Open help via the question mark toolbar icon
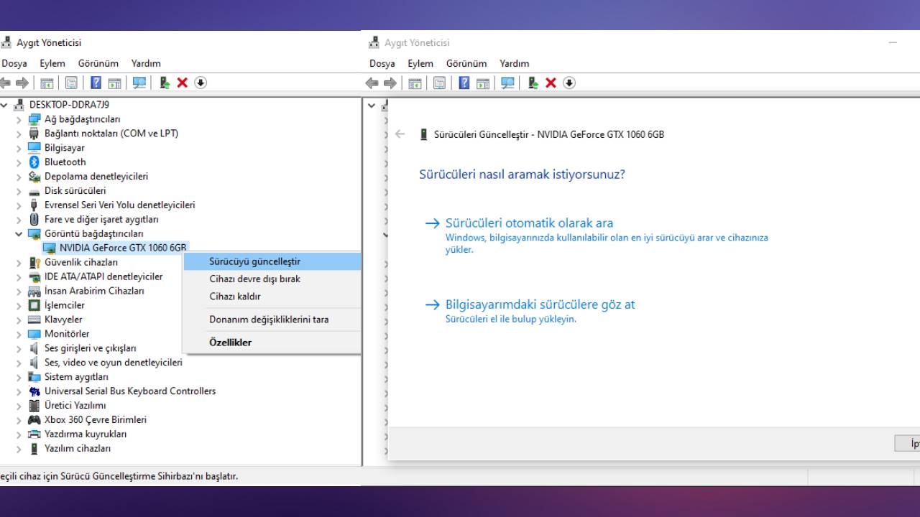 click(x=96, y=83)
